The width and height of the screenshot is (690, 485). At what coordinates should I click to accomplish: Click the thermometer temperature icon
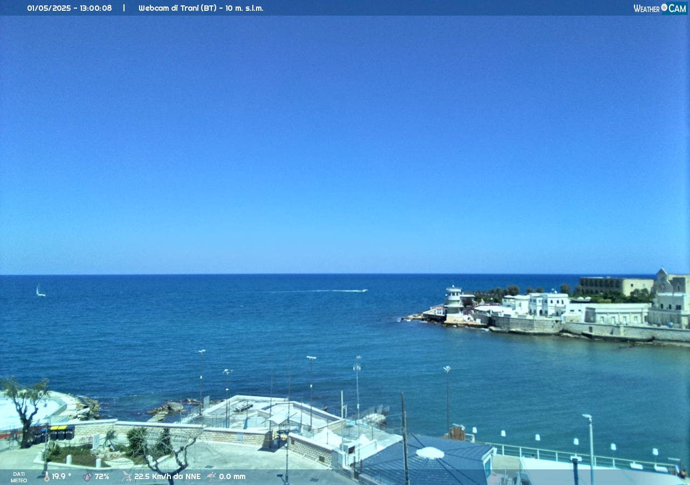click(46, 476)
